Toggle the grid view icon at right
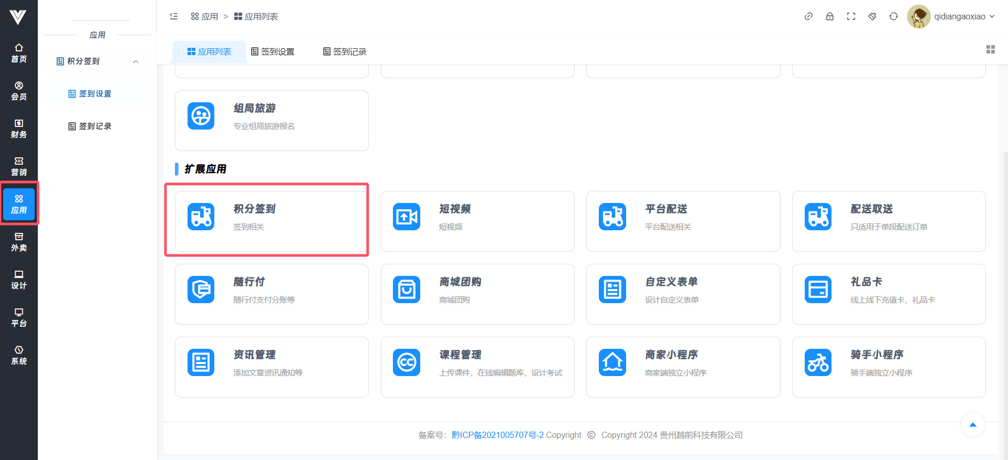The image size is (1008, 460). pyautogui.click(x=990, y=49)
